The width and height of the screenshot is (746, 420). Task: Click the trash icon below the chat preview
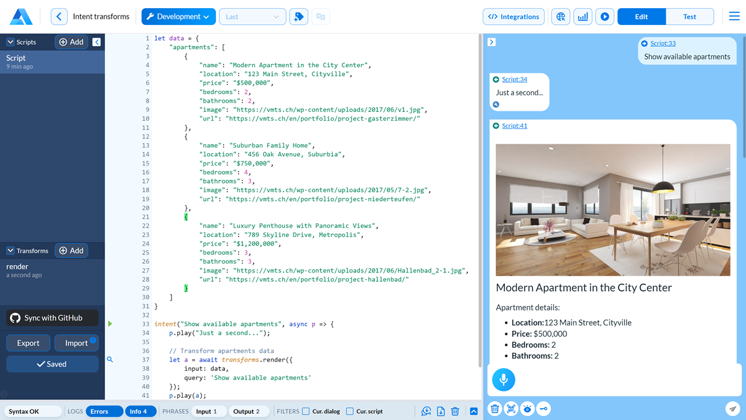[494, 409]
